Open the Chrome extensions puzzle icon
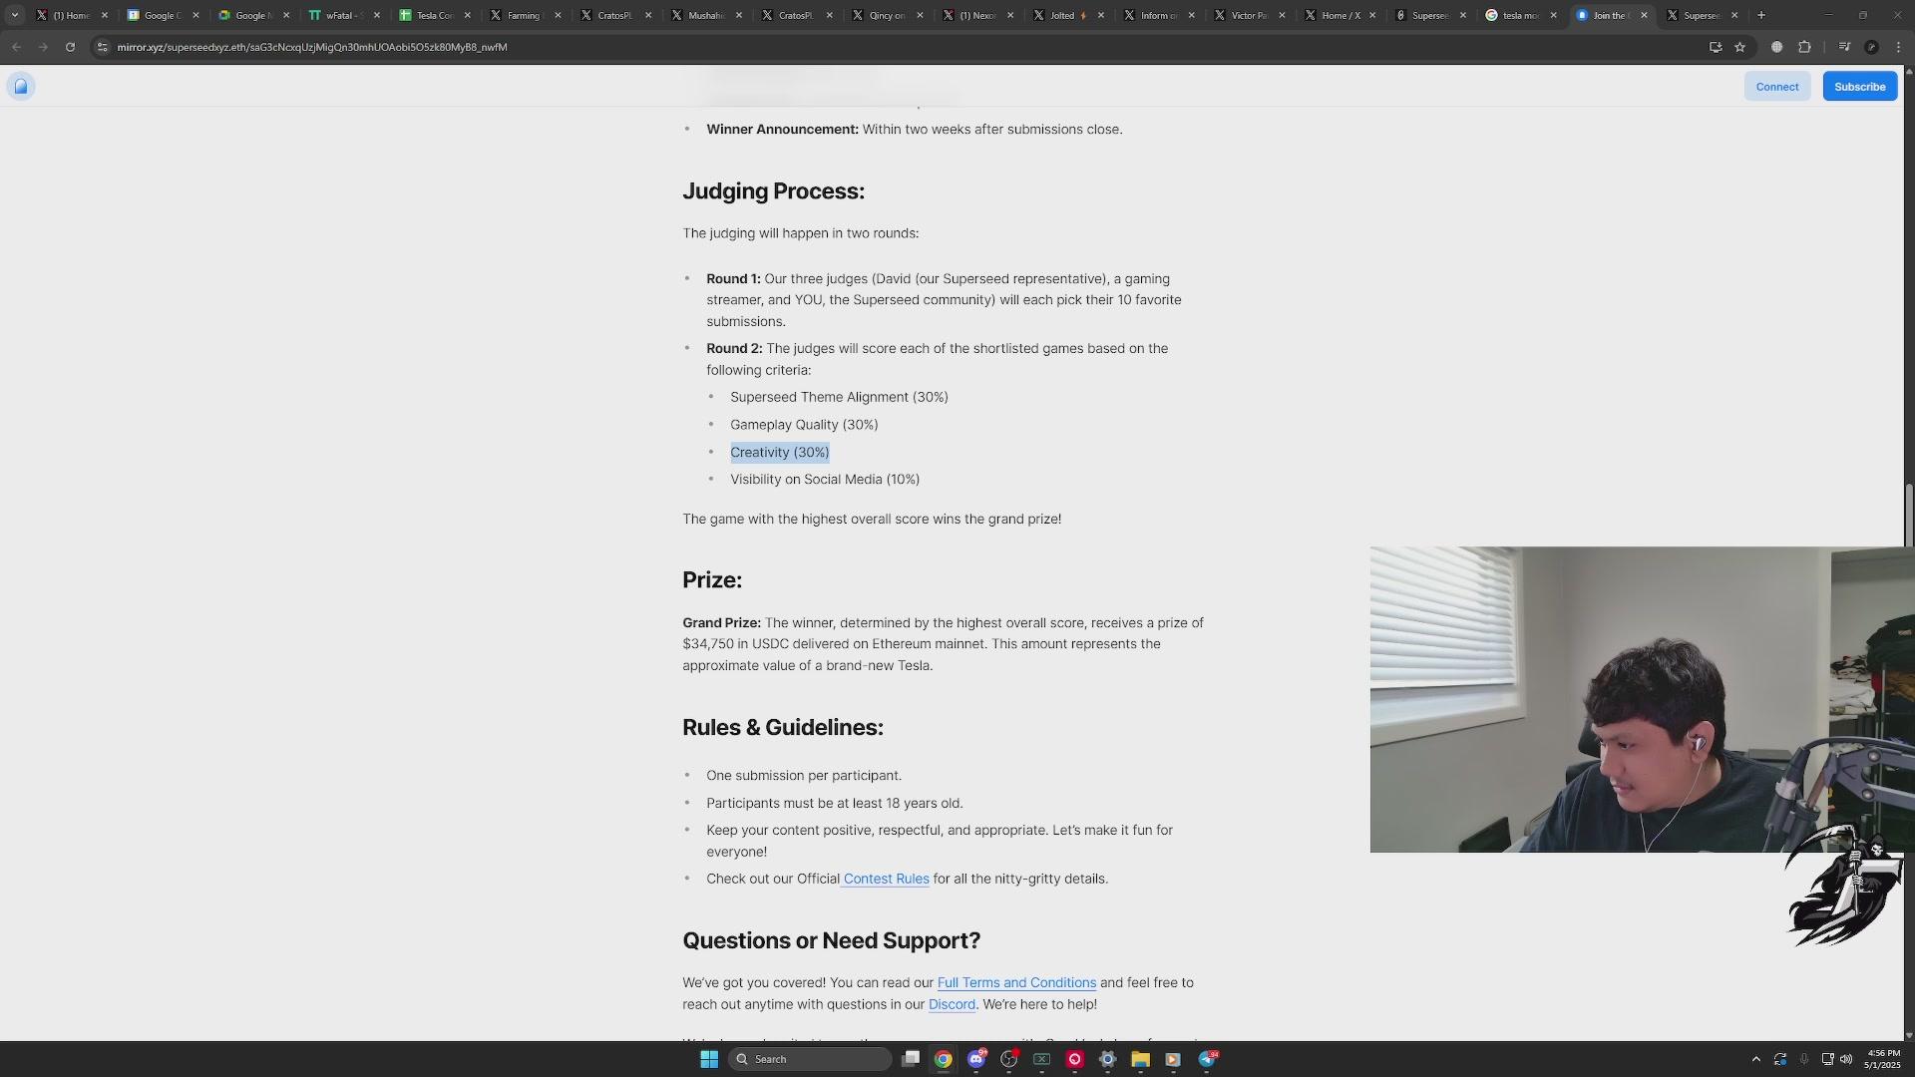Viewport: 1915px width, 1077px height. tap(1804, 47)
